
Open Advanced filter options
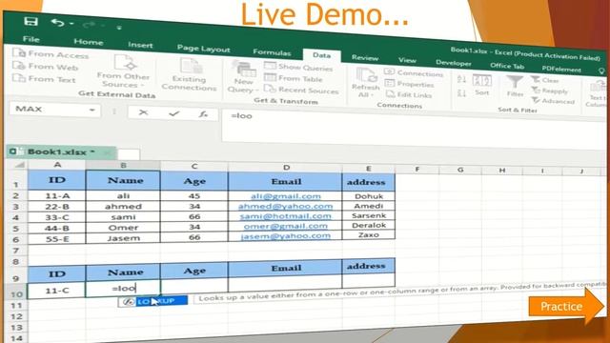click(x=553, y=101)
